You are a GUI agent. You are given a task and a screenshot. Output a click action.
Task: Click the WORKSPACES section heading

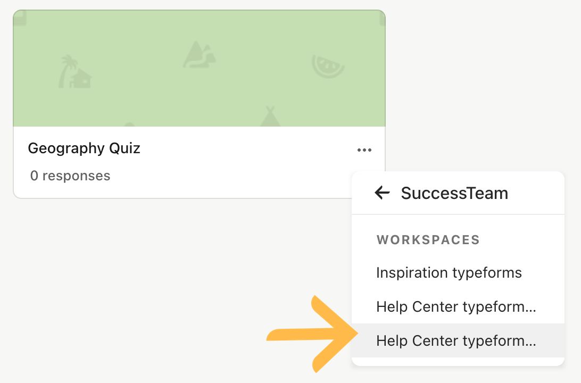[x=428, y=240]
